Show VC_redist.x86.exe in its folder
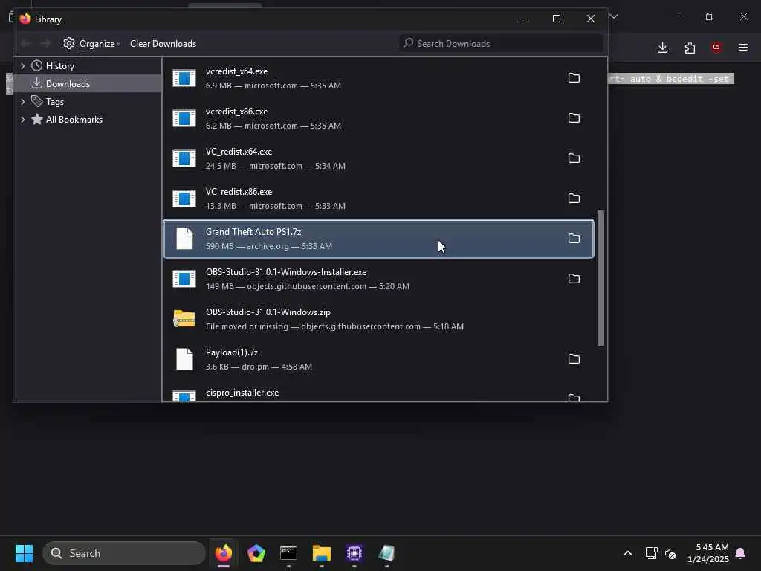This screenshot has height=571, width=761. pyautogui.click(x=574, y=198)
